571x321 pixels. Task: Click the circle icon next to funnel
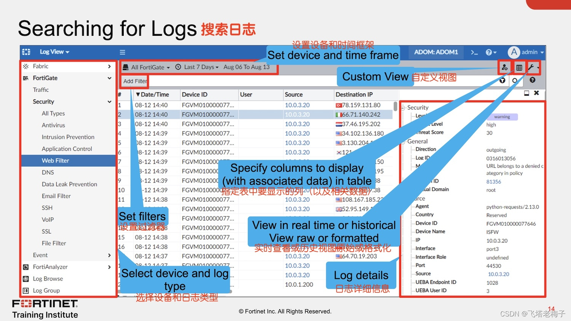click(515, 80)
